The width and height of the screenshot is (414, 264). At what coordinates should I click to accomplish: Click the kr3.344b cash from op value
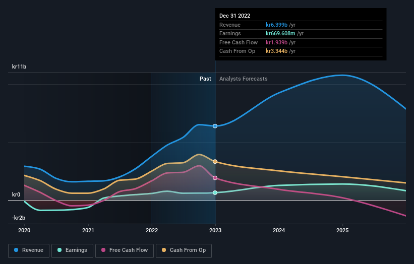[x=276, y=51]
